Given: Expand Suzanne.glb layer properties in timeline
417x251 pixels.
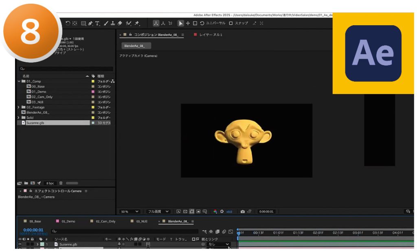Looking at the screenshot, I should 37,244.
